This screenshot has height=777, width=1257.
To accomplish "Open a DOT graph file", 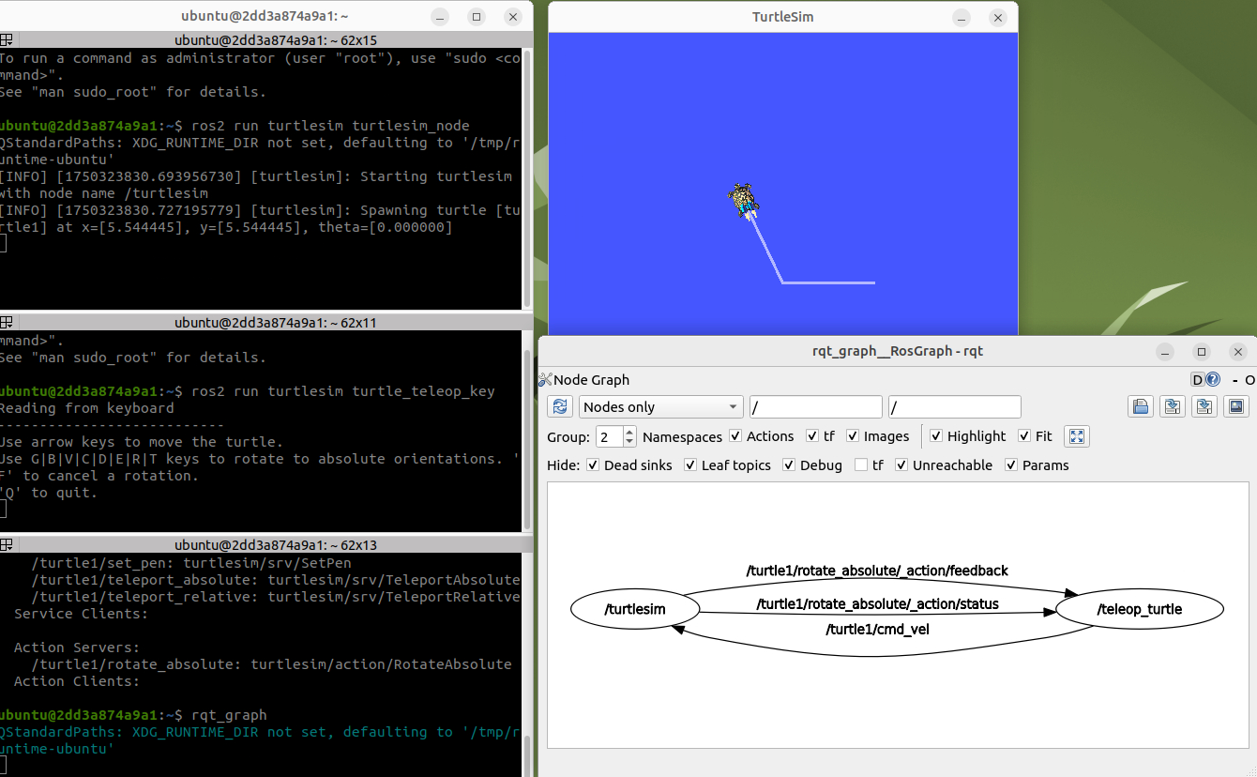I will 1140,406.
